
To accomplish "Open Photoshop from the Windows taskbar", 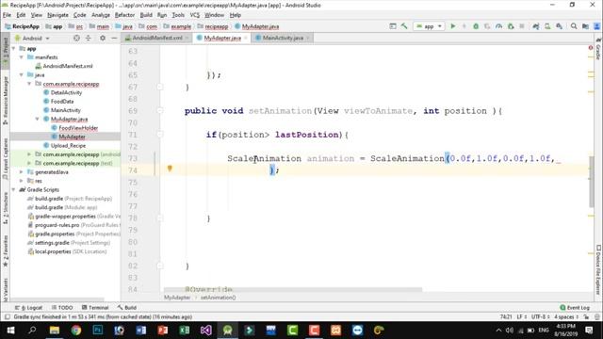I will point(98,330).
